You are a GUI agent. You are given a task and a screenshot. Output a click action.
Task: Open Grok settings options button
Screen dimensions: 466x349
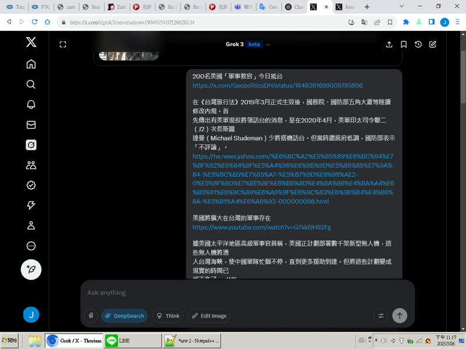(381, 316)
